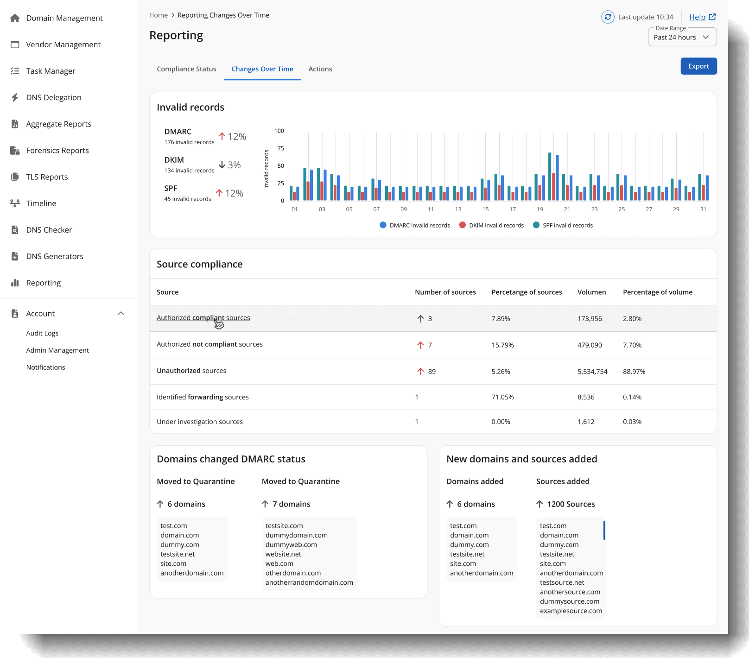Click the Sources added list scrollbar
The width and height of the screenshot is (749, 658).
604,531
